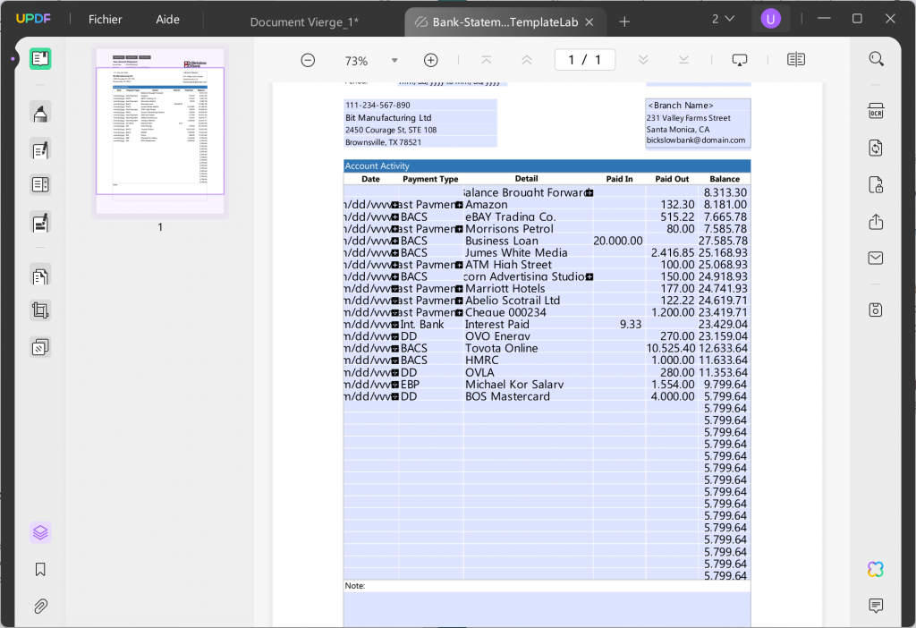Toggle the bookmarks panel

40,570
